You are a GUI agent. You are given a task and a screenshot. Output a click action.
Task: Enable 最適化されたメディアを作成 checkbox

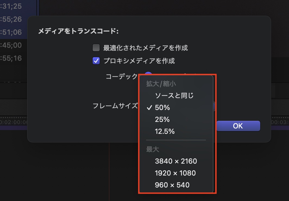96,48
